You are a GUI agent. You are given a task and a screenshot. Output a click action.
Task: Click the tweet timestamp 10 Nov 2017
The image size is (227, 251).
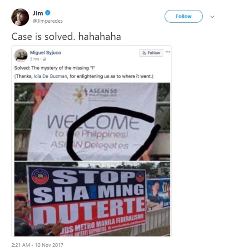[37, 245]
